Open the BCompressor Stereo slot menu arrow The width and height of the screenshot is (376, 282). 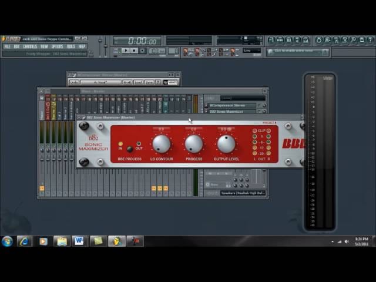pyautogui.click(x=206, y=106)
